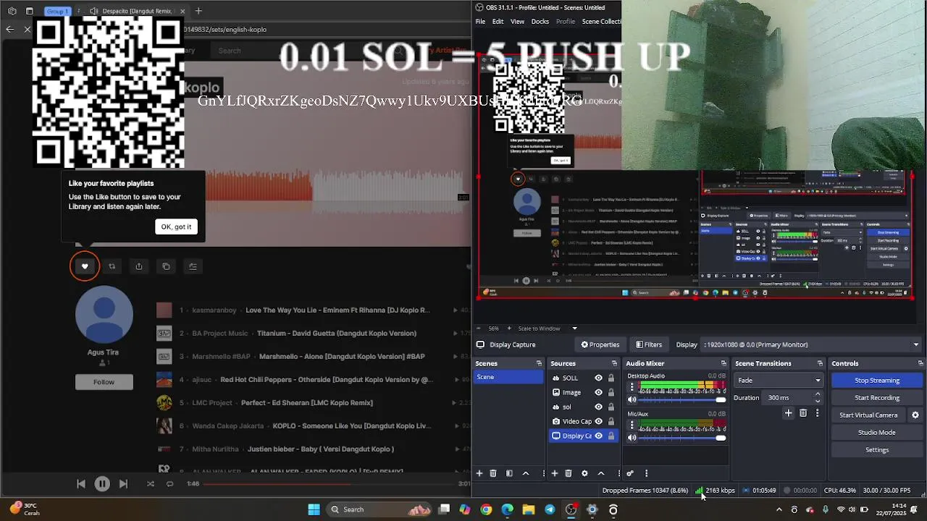This screenshot has width=927, height=521.
Task: Skip to next track in player bar
Action: (x=123, y=484)
